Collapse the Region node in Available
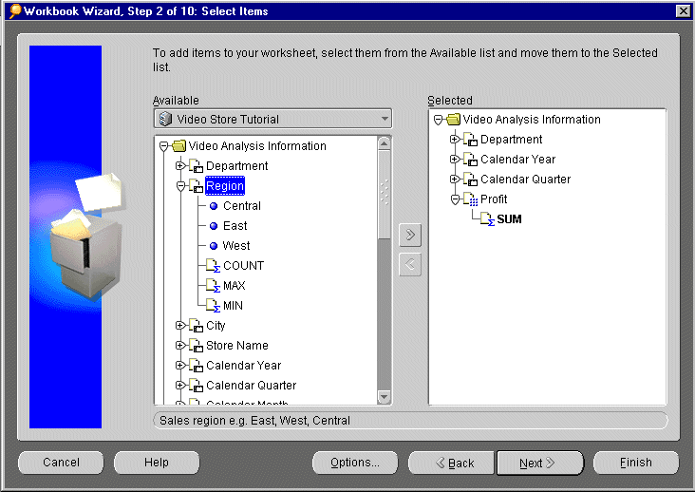 (180, 187)
